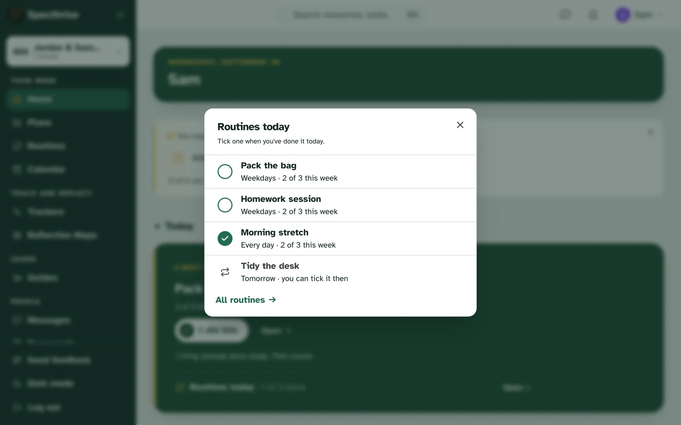This screenshot has height=425, width=681.
Task: Click "Every day · 2 of 3 this week" text
Action: pos(288,245)
